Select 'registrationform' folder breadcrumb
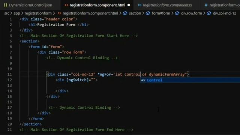The width and height of the screenshot is (240, 135). tap(38, 13)
